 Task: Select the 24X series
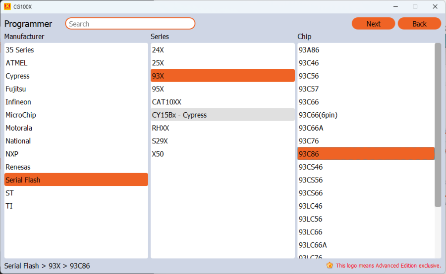(158, 50)
